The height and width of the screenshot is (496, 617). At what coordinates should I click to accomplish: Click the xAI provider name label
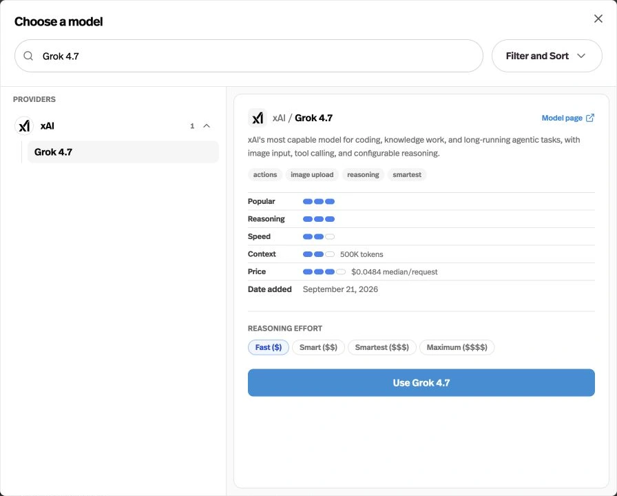(x=48, y=126)
